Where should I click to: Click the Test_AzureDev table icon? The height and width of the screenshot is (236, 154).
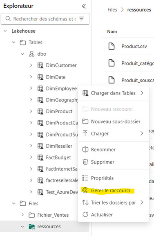pos(40,192)
